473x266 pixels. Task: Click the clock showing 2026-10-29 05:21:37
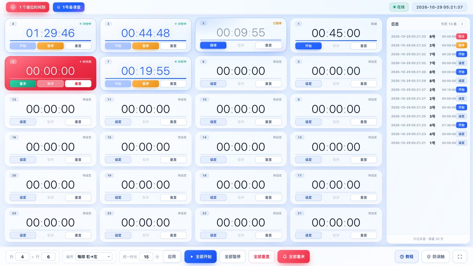pos(440,7)
